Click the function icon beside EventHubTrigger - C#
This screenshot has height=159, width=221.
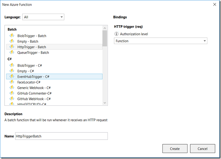click(12, 76)
